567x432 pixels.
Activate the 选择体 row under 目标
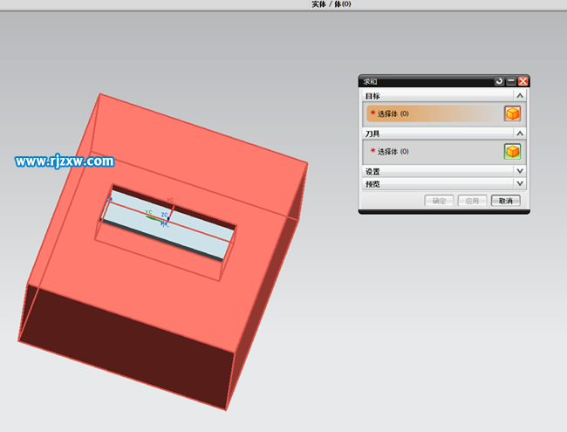pos(427,113)
